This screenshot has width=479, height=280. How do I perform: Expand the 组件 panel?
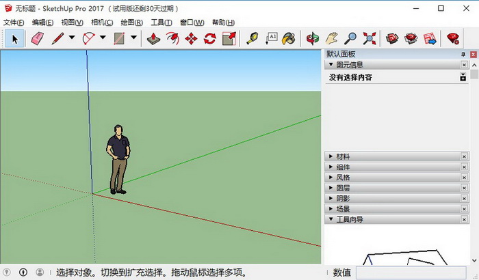point(331,167)
